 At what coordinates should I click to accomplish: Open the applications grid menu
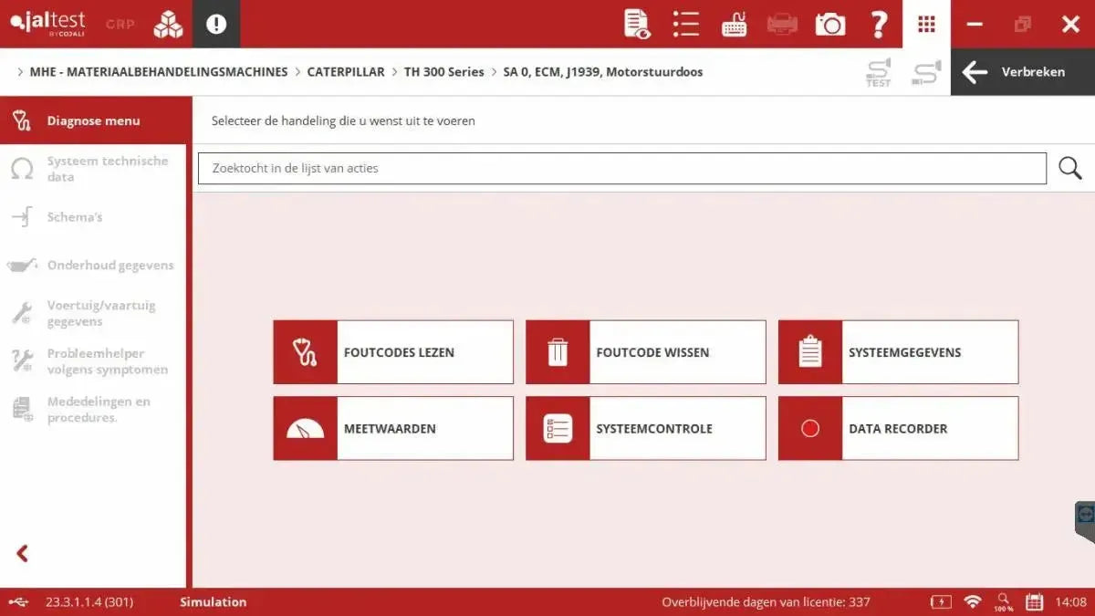pyautogui.click(x=926, y=24)
